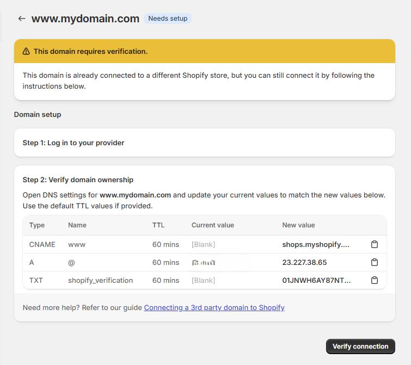Click the TTL column header
Screen dimensions: 411x365
coord(158,225)
